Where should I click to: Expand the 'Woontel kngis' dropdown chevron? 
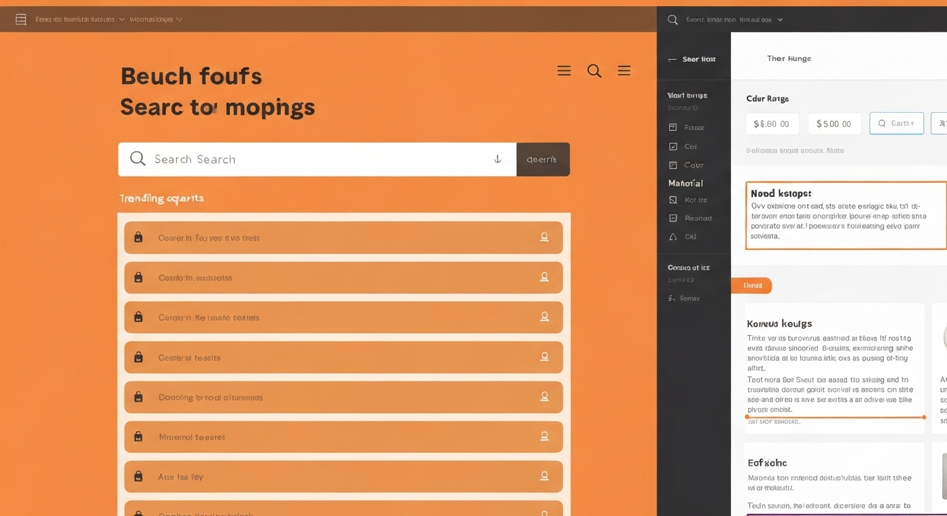click(x=179, y=19)
